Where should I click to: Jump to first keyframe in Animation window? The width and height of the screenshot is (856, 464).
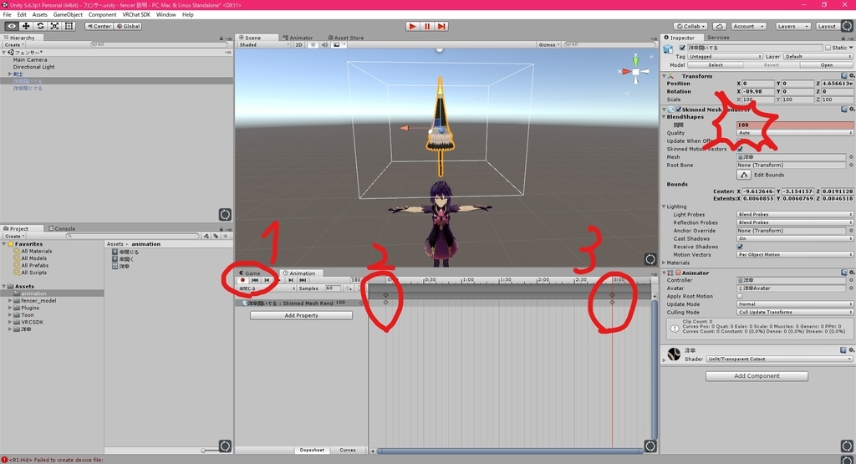255,280
